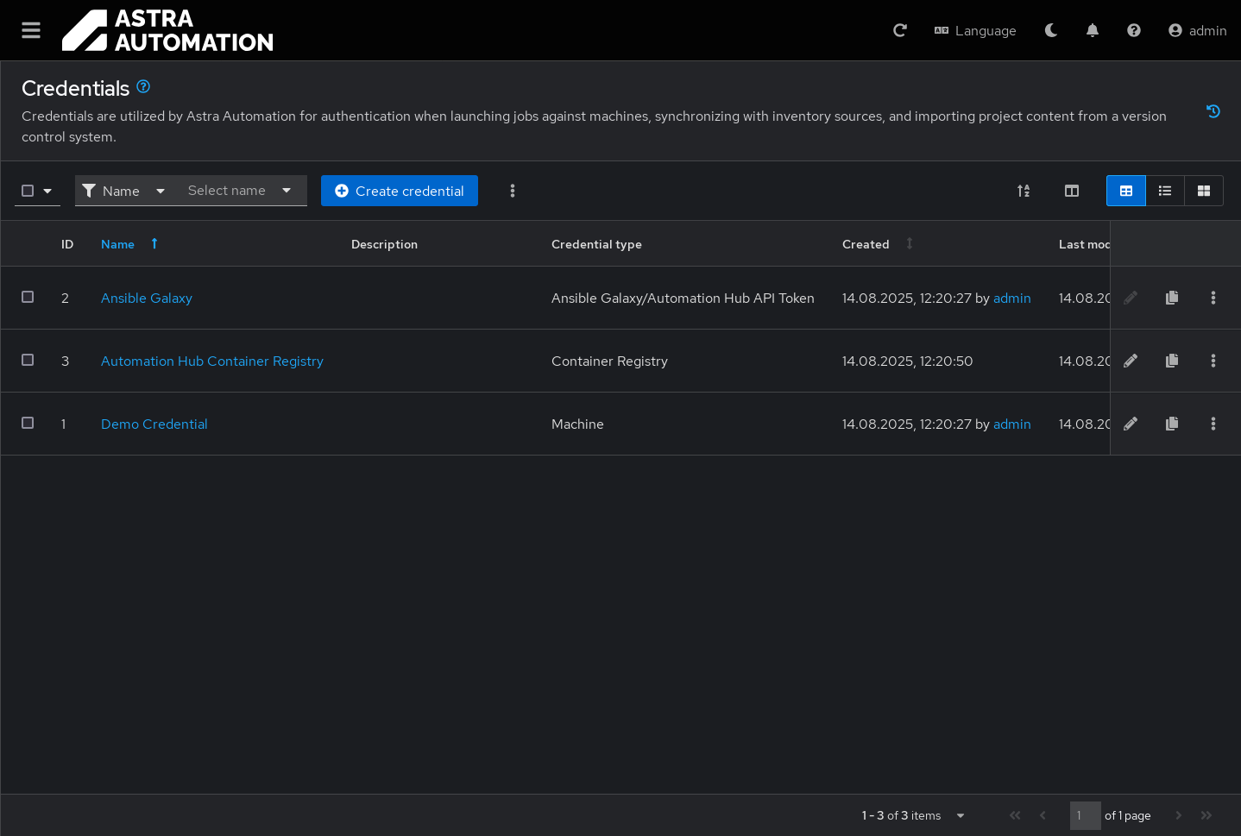Toggle dark mode moon icon
The image size is (1241, 836).
click(1050, 30)
